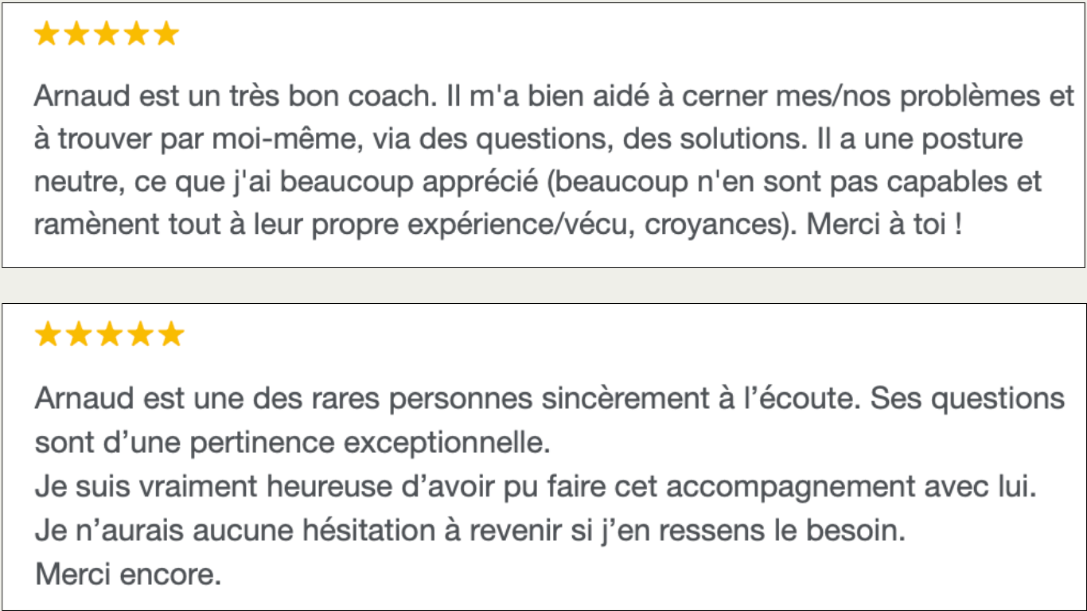Click the words "pertinence exceptionnelle"
This screenshot has width=1087, height=611.
point(370,442)
